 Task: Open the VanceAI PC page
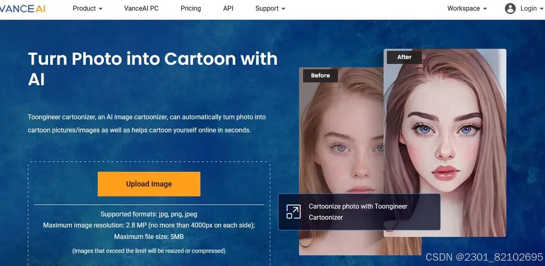click(141, 8)
